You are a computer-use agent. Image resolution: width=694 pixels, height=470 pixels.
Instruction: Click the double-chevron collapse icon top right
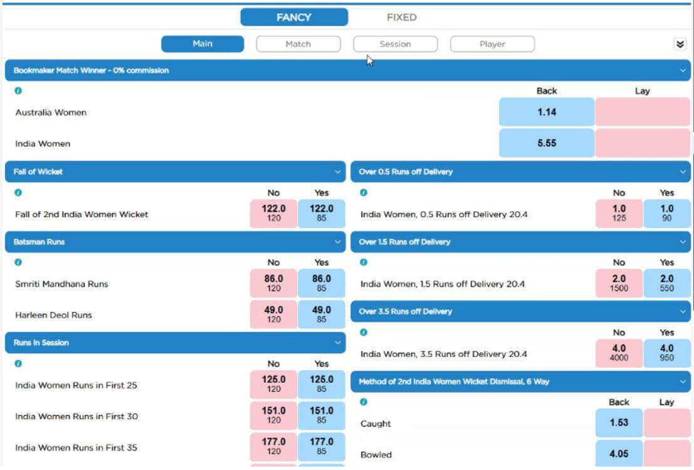[x=680, y=44]
